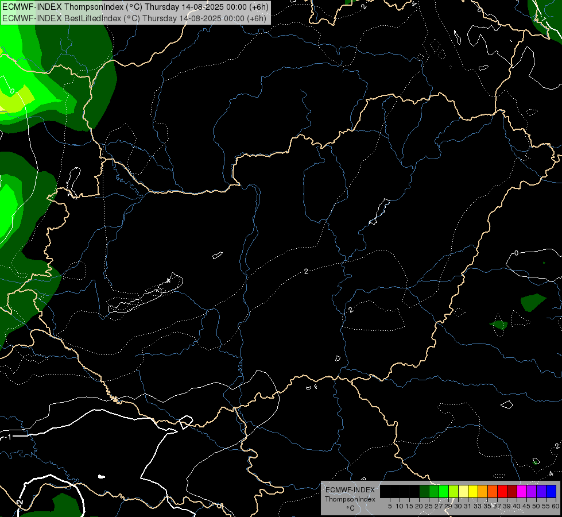Click the legend scale label 31
The image size is (562, 517).
tap(468, 506)
